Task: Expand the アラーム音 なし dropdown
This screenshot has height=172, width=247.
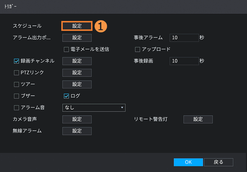Action: pos(94,108)
